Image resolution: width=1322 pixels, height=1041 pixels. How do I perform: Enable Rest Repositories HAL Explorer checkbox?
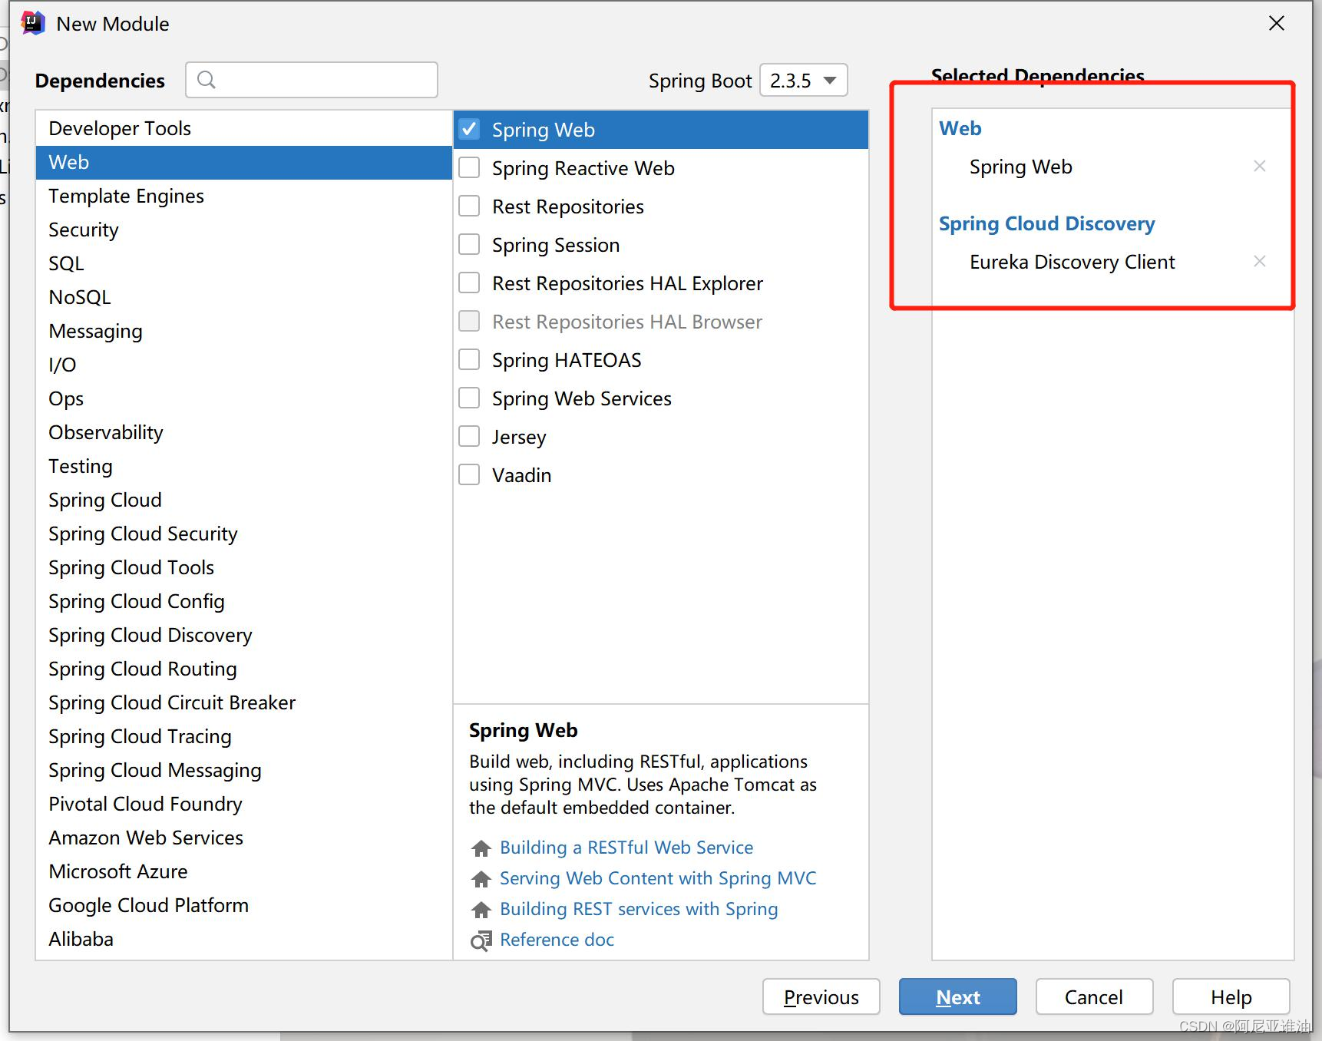[x=469, y=283]
